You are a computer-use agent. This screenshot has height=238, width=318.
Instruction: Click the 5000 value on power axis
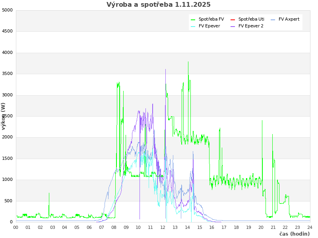pyautogui.click(x=7, y=10)
